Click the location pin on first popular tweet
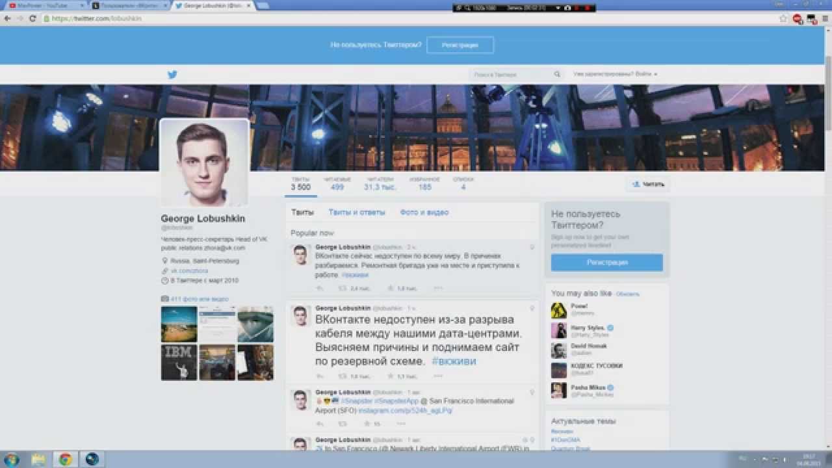This screenshot has height=468, width=832. (532, 247)
